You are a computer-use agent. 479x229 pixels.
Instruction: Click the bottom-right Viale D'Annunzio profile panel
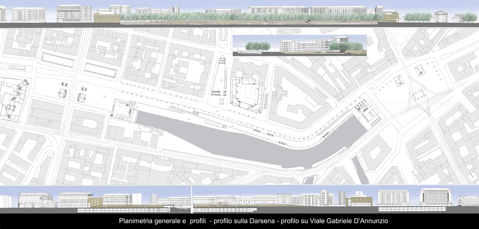click(335, 200)
